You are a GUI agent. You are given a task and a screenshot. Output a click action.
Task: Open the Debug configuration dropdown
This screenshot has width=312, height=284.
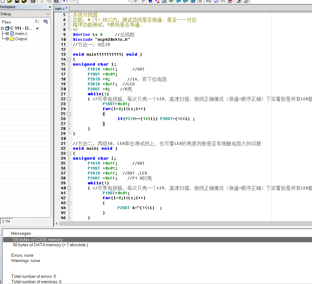click(48, 14)
